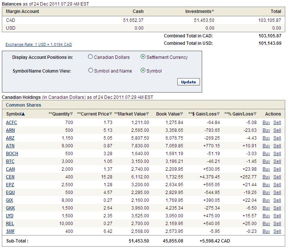Click the Current Price sort arrow
The height and width of the screenshot is (251, 293).
(111, 114)
